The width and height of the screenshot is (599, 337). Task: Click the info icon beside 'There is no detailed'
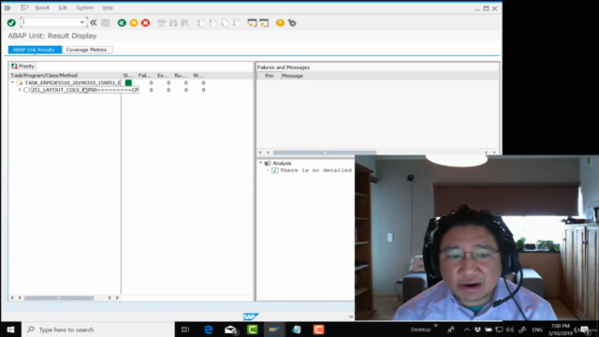tap(274, 170)
